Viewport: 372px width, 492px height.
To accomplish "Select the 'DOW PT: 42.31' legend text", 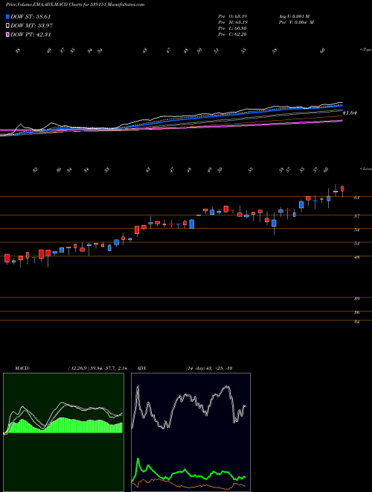I will (x=31, y=34).
